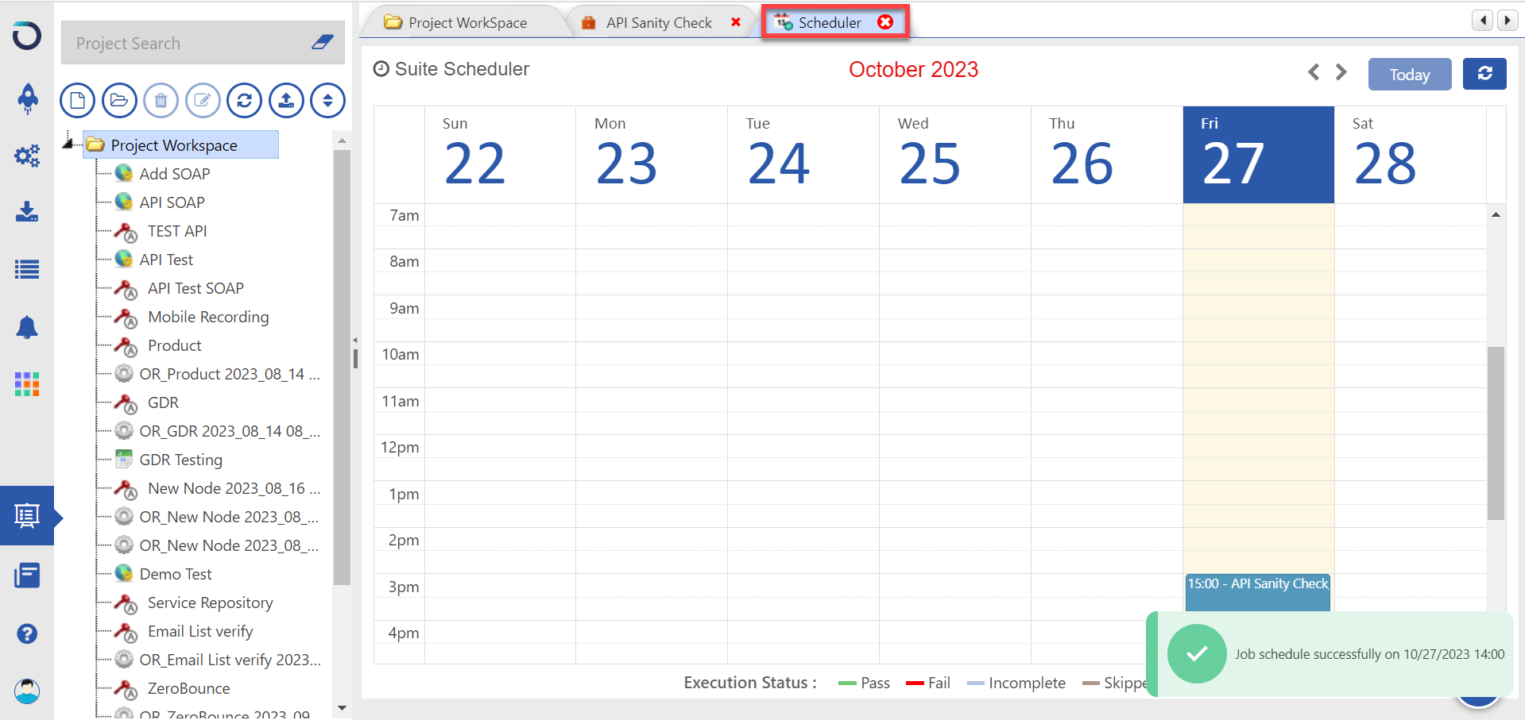
Task: Refresh the scheduler with blue refresh button
Action: pos(1484,74)
